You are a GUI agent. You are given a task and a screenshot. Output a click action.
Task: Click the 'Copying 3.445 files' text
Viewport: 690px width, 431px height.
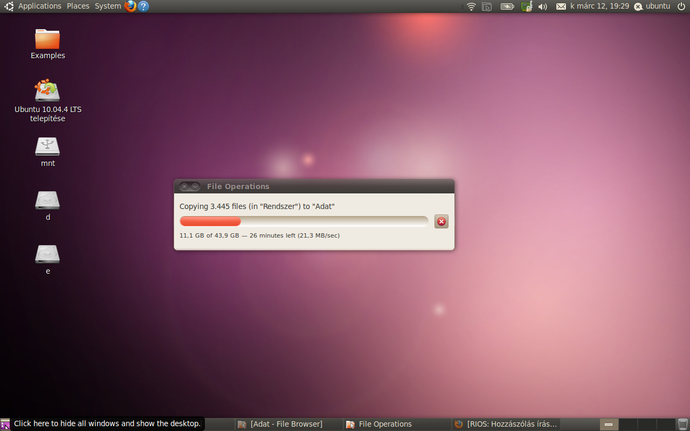[257, 206]
